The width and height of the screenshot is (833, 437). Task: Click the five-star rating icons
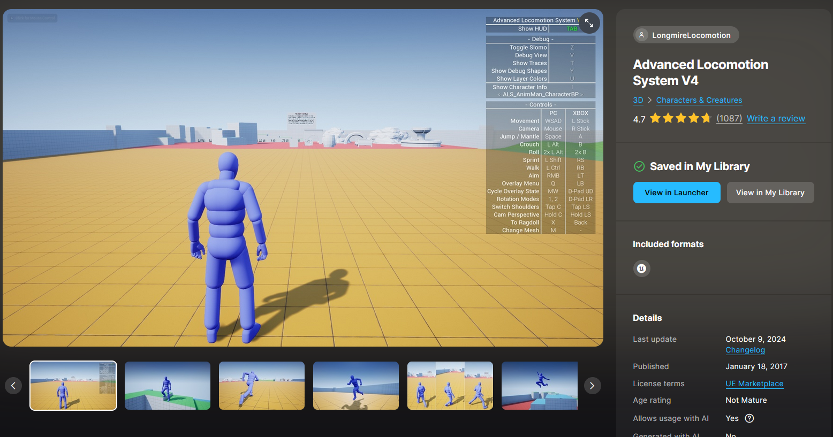pyautogui.click(x=680, y=118)
